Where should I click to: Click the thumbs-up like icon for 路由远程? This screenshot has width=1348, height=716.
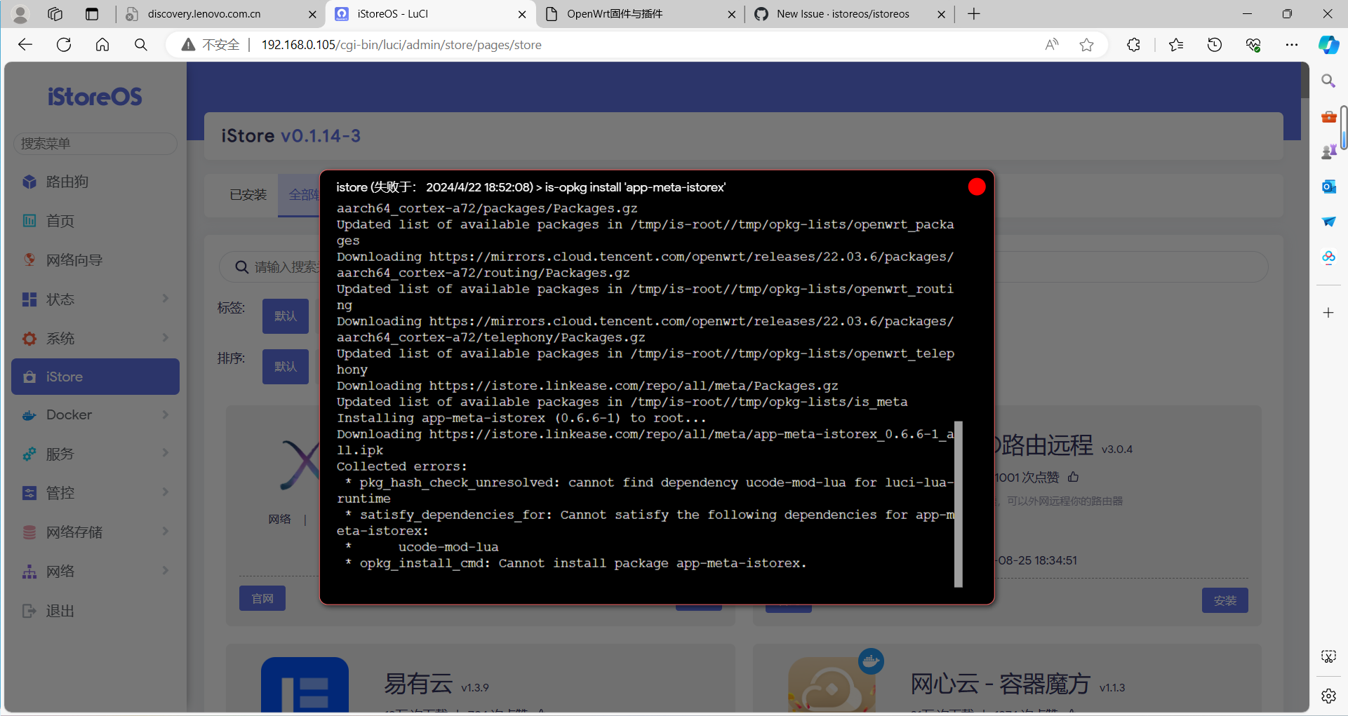tap(1073, 478)
